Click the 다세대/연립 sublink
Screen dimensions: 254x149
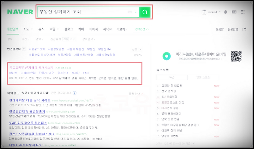(x=28, y=73)
